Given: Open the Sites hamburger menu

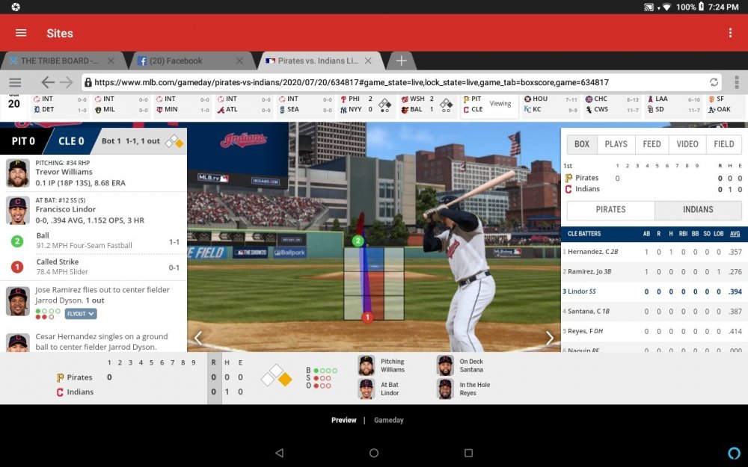Looking at the screenshot, I should click(x=21, y=33).
